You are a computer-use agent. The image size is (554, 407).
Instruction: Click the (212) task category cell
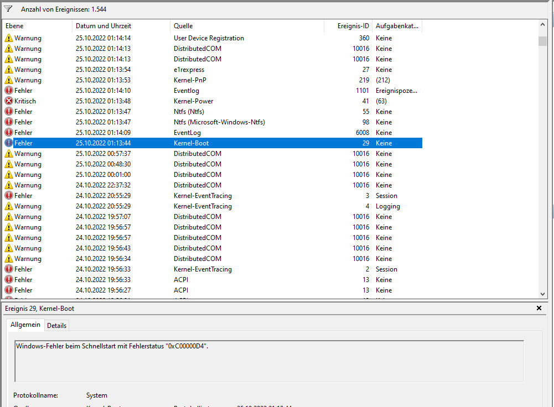tap(383, 80)
